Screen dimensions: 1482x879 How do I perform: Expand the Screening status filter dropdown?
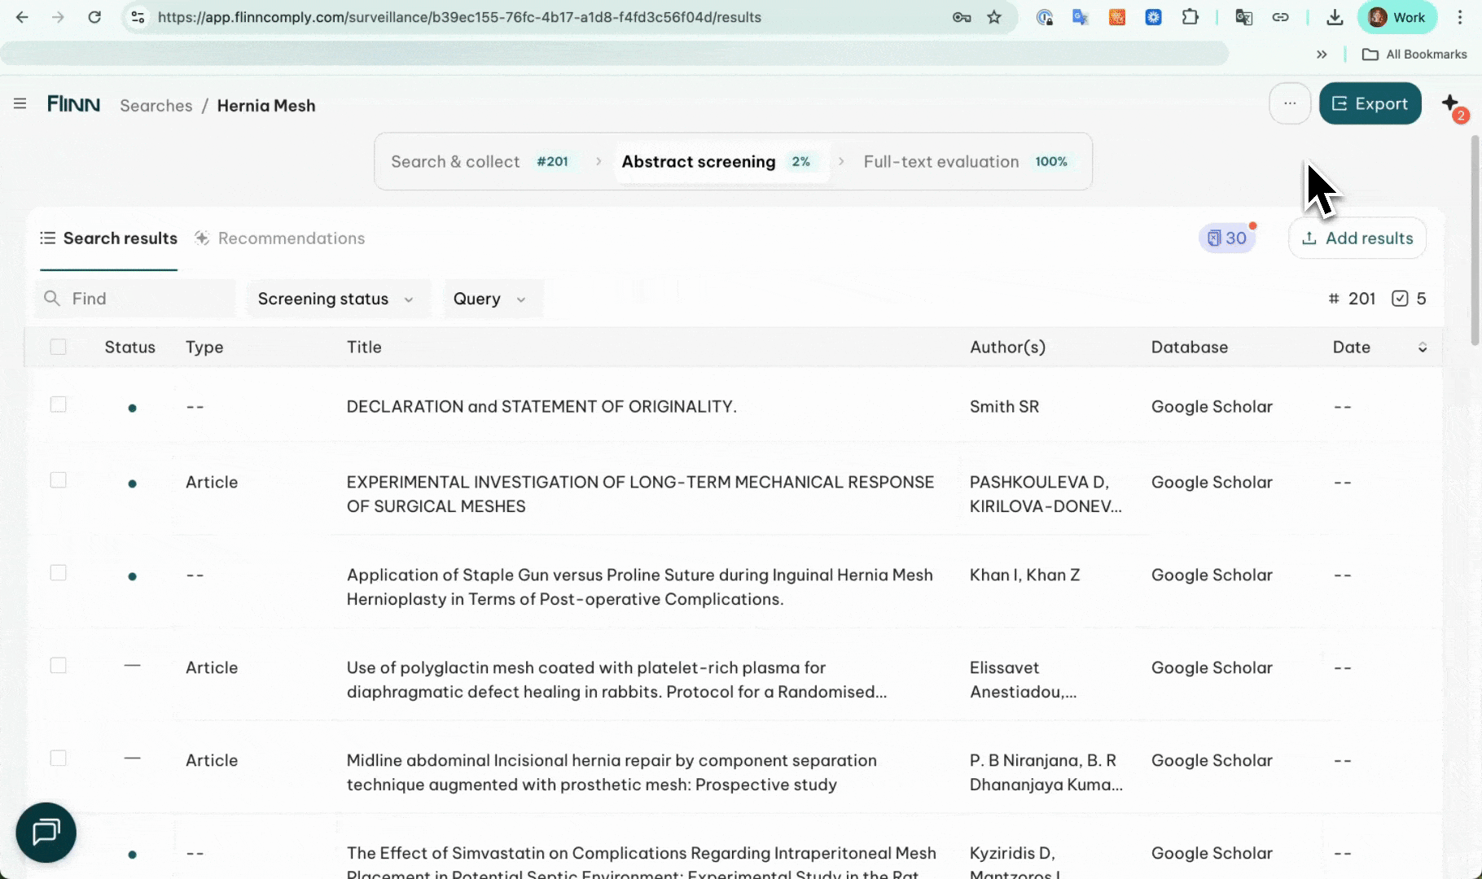[335, 300]
